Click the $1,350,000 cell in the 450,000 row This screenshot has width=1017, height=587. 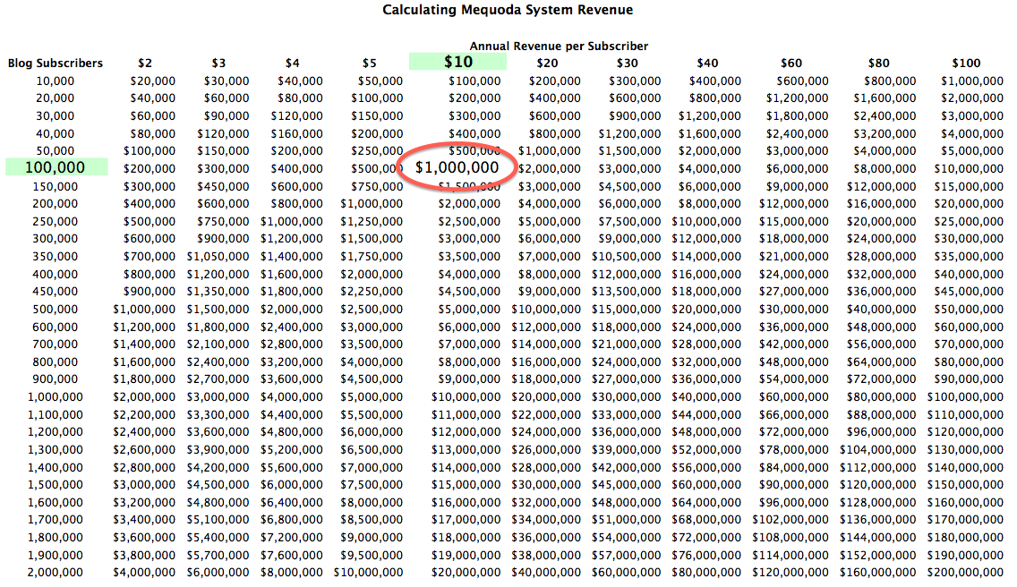(218, 292)
